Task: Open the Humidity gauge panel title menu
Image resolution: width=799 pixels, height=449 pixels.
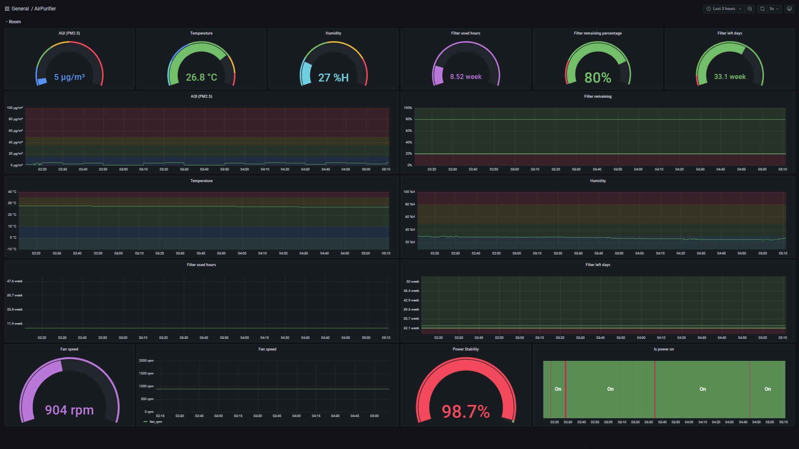Action: coord(333,33)
